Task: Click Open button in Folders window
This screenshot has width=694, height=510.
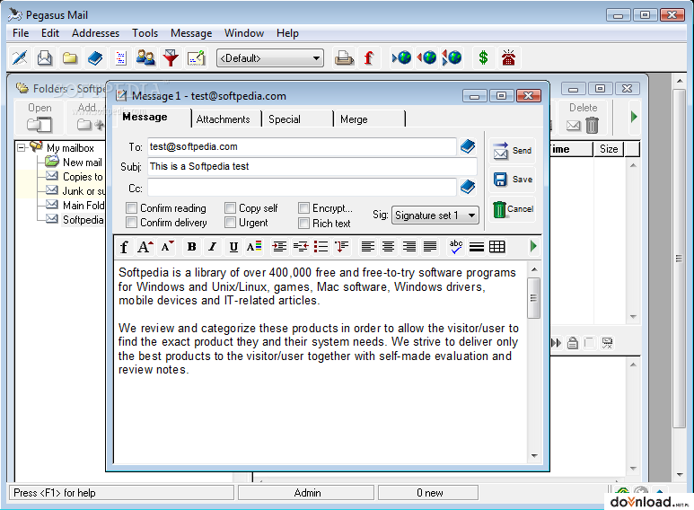Action: point(40,118)
